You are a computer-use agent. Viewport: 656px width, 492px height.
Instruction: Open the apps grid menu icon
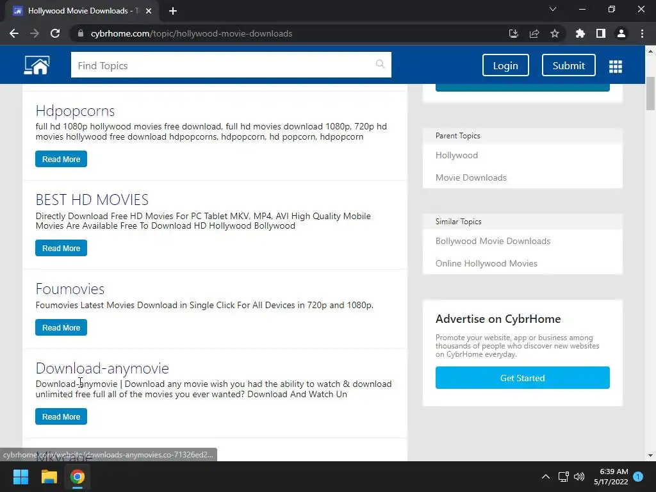tap(616, 66)
